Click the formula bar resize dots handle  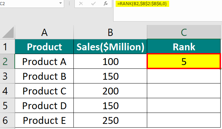69,3
